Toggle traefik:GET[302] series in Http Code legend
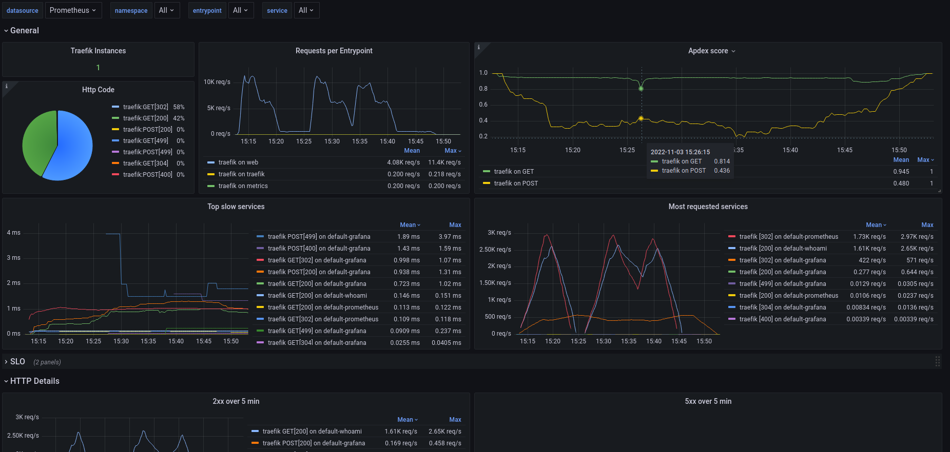 click(x=145, y=107)
